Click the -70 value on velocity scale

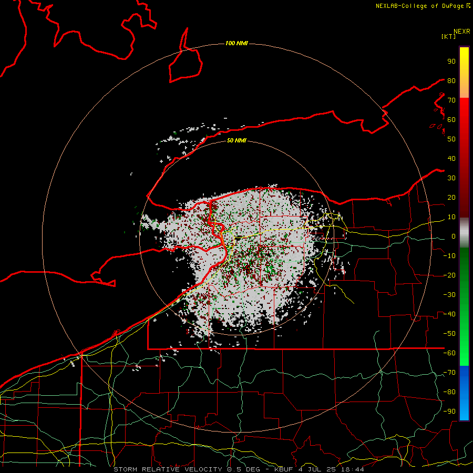click(449, 373)
